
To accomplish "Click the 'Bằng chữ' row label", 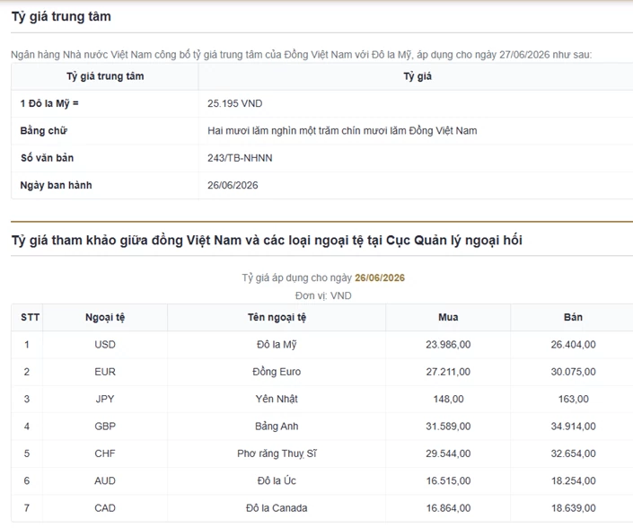I will [44, 131].
